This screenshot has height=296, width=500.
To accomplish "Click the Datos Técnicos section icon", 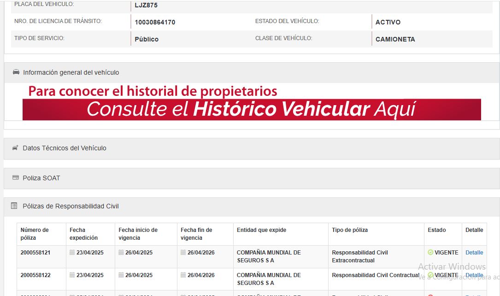I will click(16, 148).
